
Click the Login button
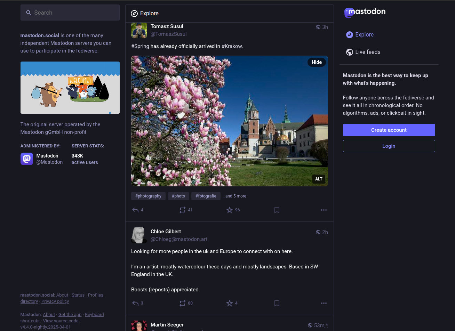[x=389, y=146]
